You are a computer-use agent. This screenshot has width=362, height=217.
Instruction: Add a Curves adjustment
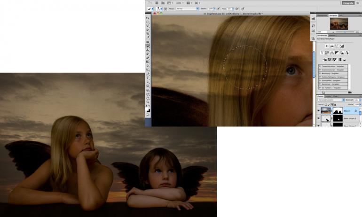pos(337,46)
